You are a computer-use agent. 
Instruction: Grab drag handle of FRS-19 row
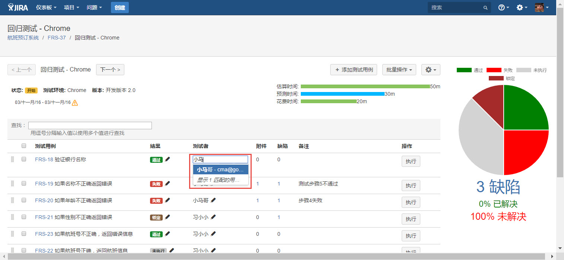[x=12, y=184]
